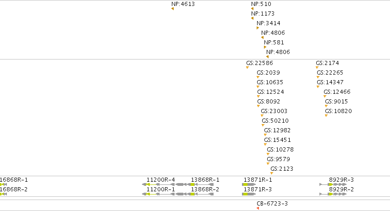The image size is (390, 211).
Task: Click the GS:2039 triangle marker
Action: tap(258, 77)
